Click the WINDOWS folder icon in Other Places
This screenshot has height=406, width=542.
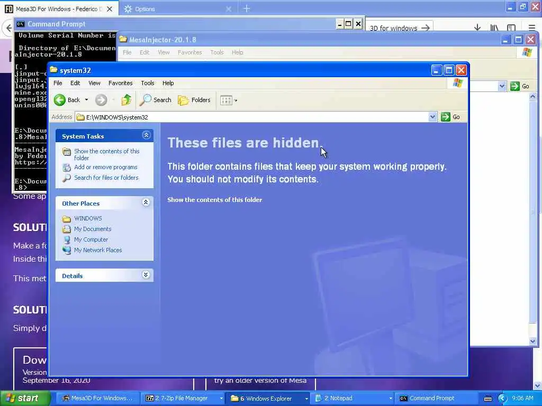pos(67,219)
